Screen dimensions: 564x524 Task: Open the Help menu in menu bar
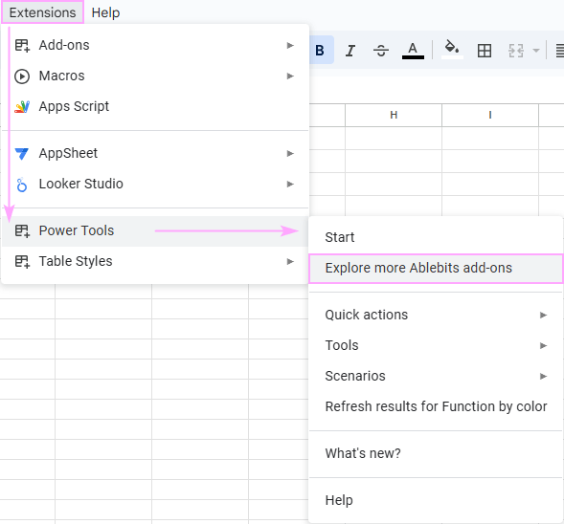click(x=105, y=12)
